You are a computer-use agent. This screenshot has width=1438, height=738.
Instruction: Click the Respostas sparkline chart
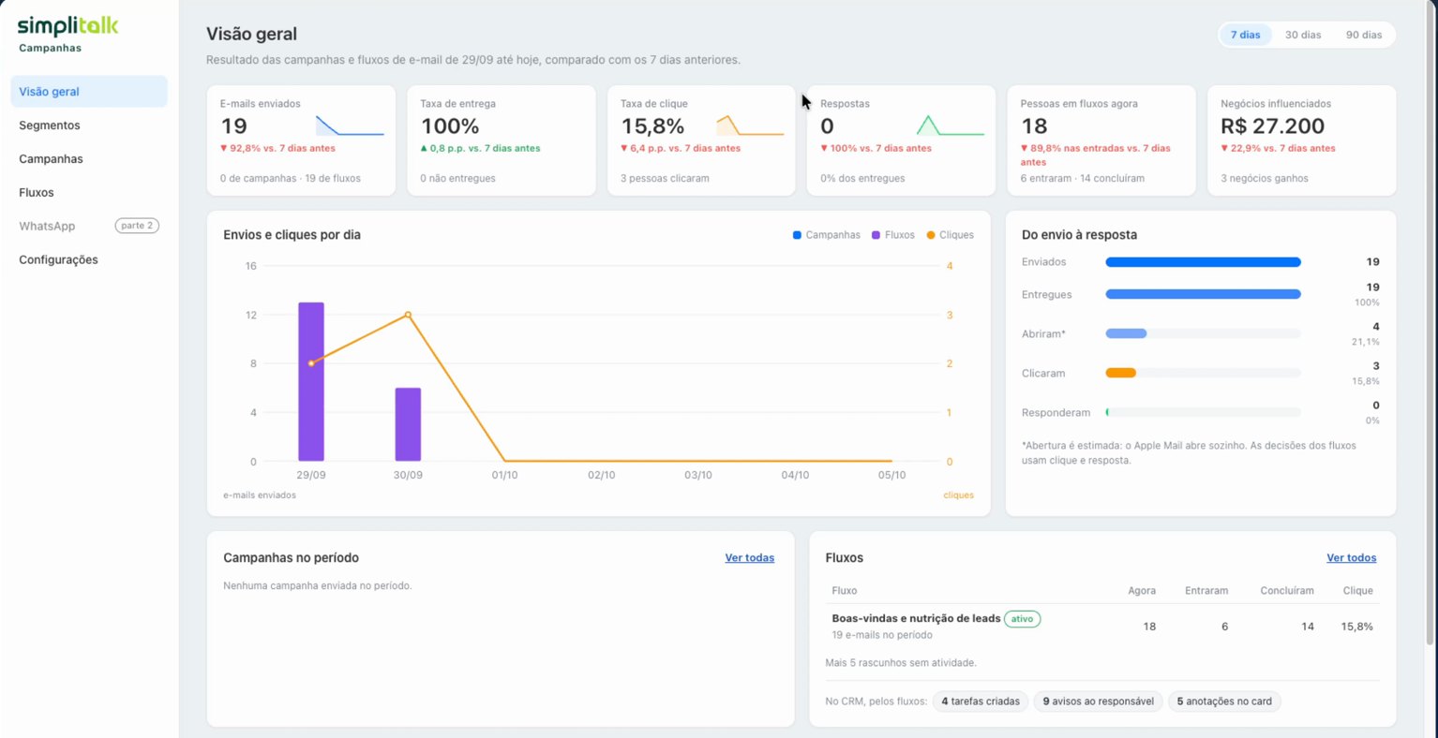click(x=950, y=125)
